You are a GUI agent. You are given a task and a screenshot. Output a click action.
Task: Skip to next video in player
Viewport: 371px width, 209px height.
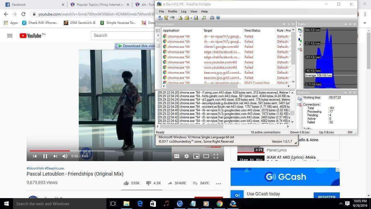click(55, 156)
